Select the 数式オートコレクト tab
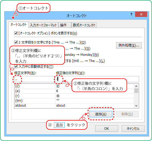152x141 pixels. point(84,25)
